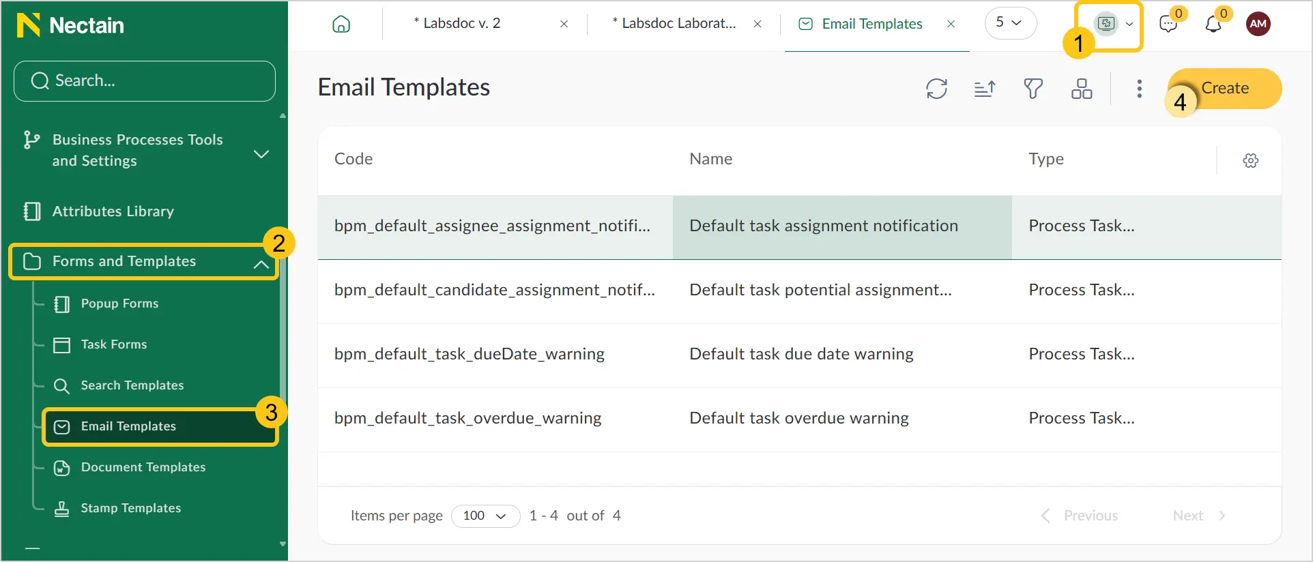Click the Name column header
Screen dimensions: 1313x562
tap(711, 159)
